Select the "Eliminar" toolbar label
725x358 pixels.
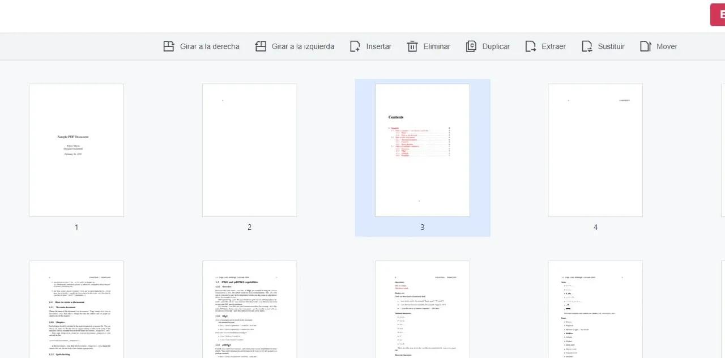point(437,46)
